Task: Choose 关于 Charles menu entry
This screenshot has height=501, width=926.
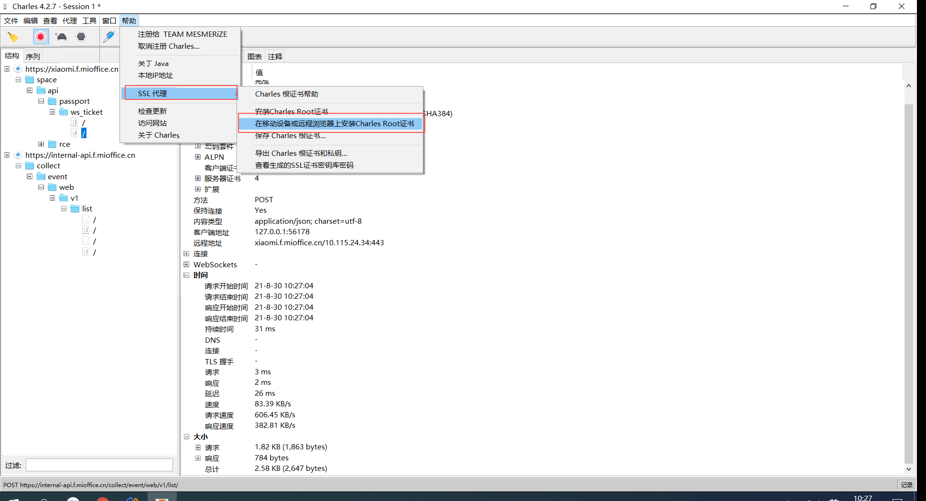Action: (181, 135)
